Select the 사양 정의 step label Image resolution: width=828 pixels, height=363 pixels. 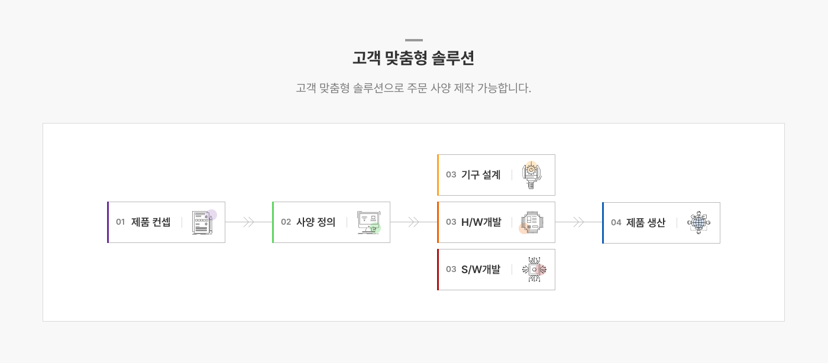click(316, 222)
